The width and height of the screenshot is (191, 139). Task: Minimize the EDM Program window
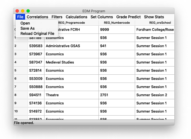pos(23,11)
